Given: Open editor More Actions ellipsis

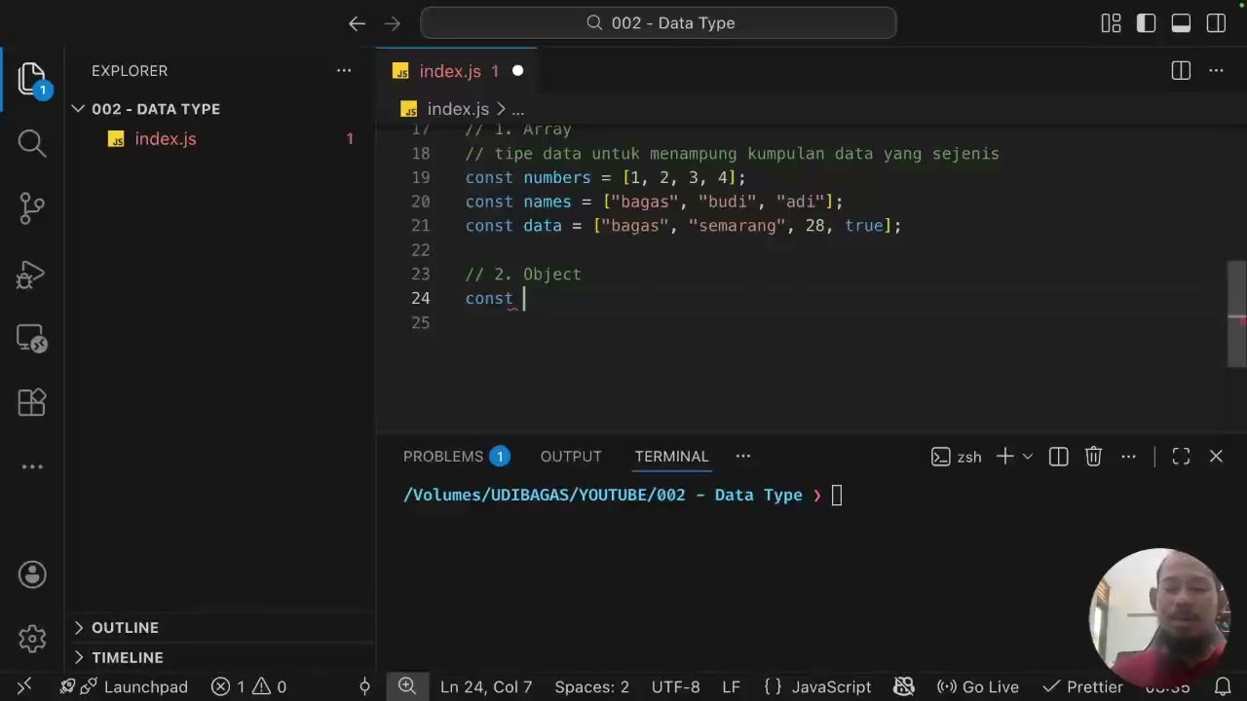Looking at the screenshot, I should pos(1216,71).
